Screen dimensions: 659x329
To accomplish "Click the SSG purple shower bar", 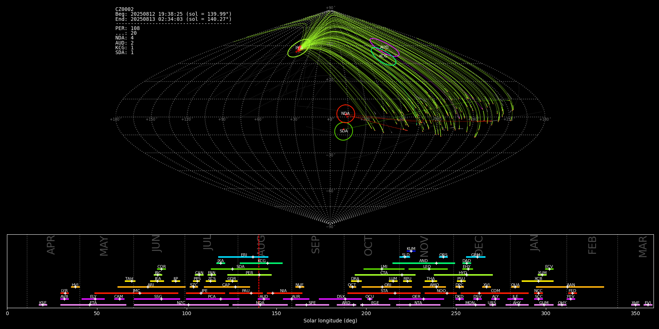I will pos(157,299).
